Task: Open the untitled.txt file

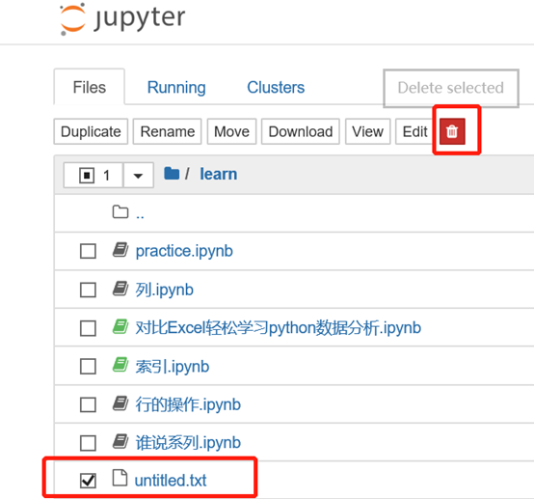Action: pyautogui.click(x=171, y=481)
